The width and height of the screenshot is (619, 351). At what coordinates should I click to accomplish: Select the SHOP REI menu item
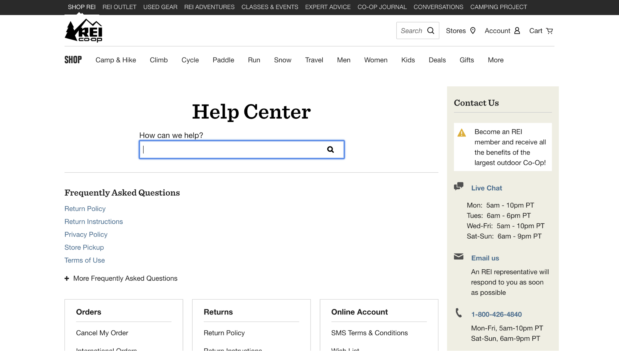point(81,7)
